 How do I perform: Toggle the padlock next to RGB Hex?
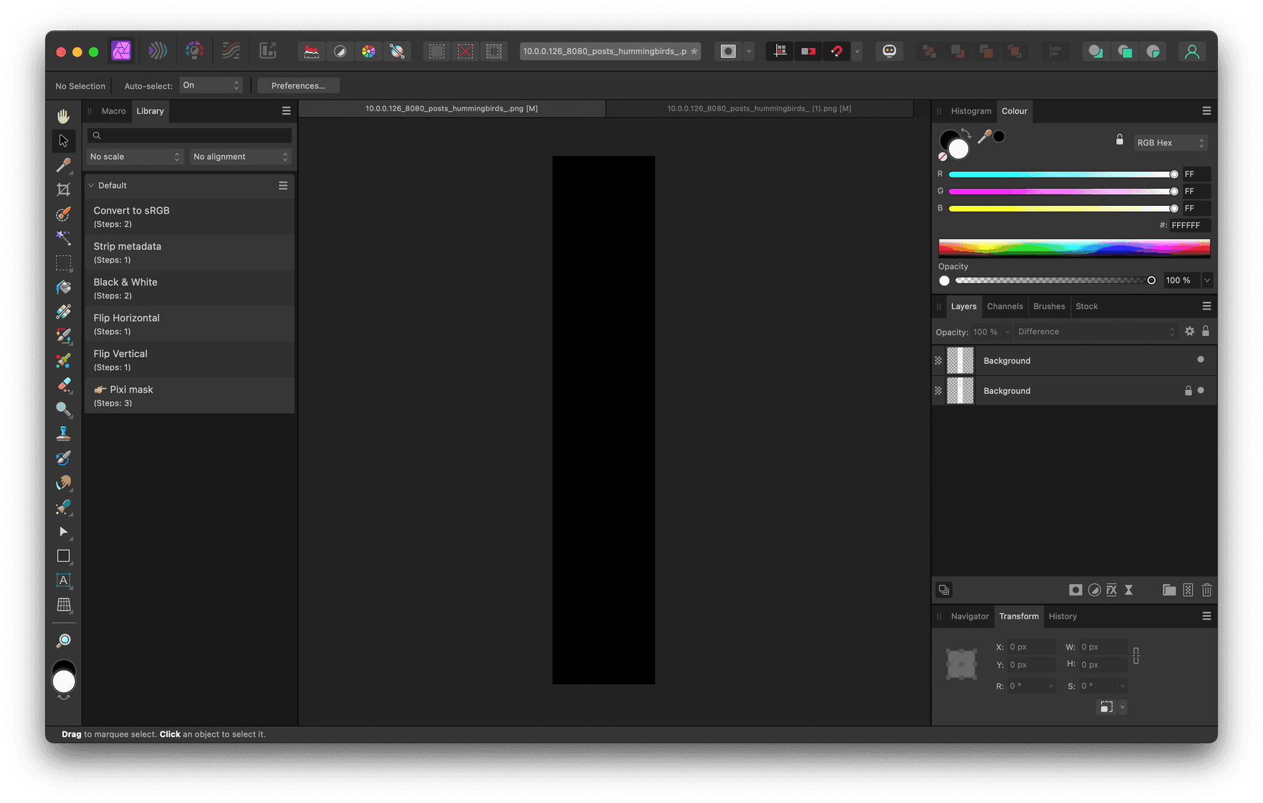(1120, 140)
